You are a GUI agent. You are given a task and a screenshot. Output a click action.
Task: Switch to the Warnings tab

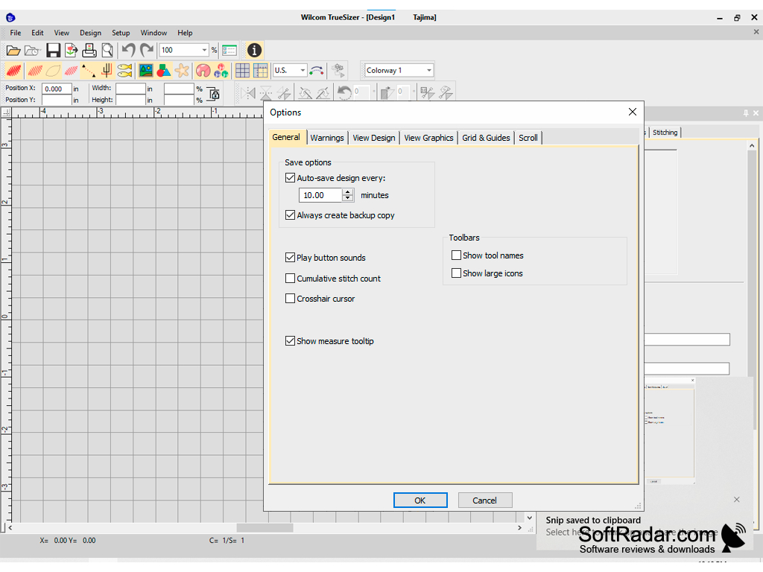coord(327,138)
